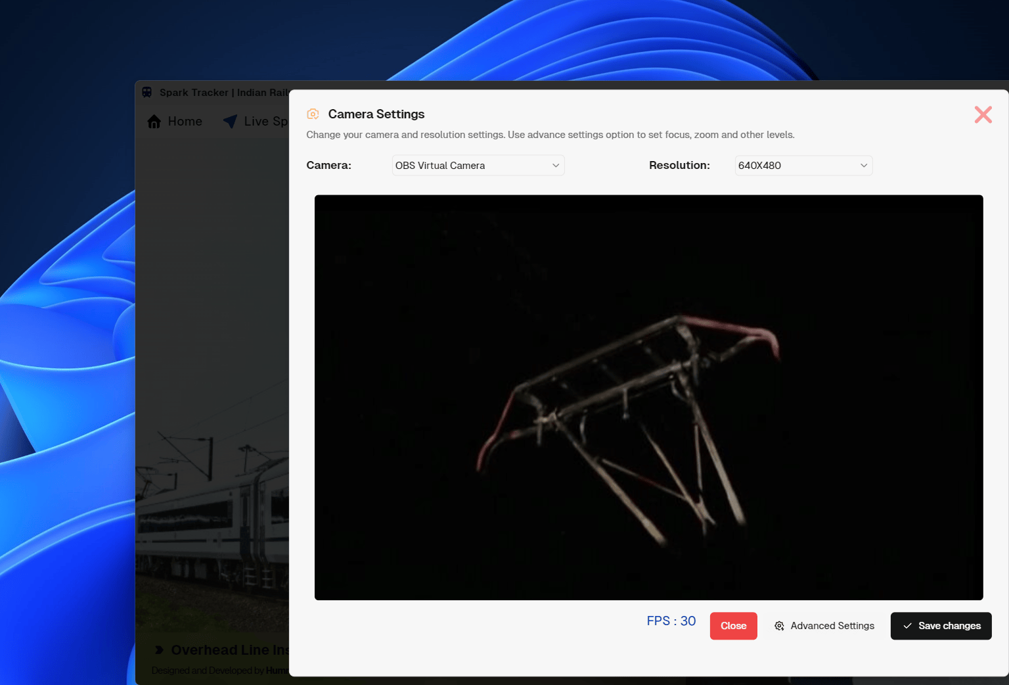Click the red Close button
The height and width of the screenshot is (685, 1009).
coord(733,626)
